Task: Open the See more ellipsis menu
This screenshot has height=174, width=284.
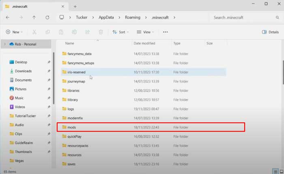Action: tap(165, 32)
